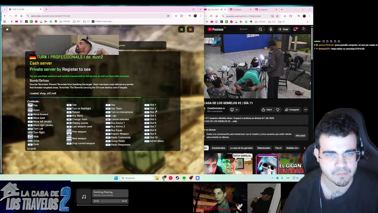Open the YO bookmarks folder in left browser
The image size is (378, 213).
86,22
